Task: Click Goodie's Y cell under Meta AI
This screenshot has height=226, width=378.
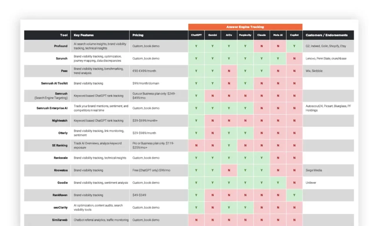Action: point(278,183)
